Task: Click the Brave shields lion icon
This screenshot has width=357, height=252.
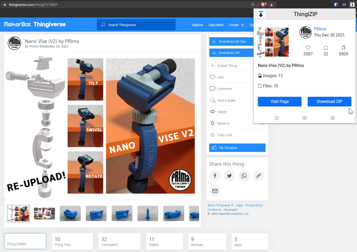Action: (x=263, y=5)
